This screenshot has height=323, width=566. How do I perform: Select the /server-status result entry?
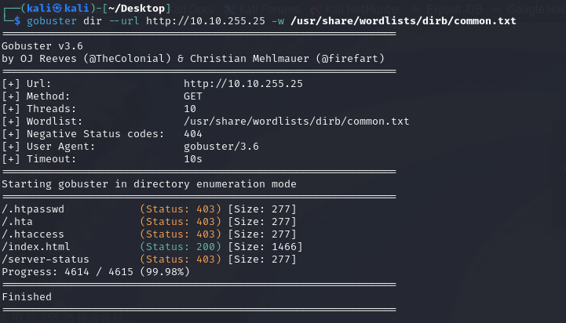[x=46, y=259]
